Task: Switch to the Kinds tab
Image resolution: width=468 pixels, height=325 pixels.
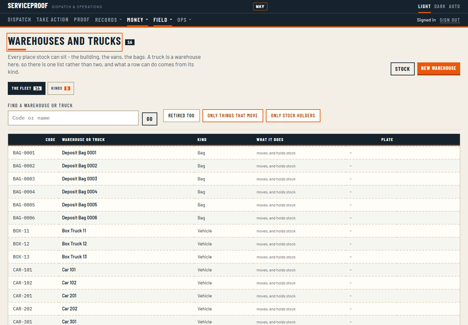Action: (x=61, y=88)
